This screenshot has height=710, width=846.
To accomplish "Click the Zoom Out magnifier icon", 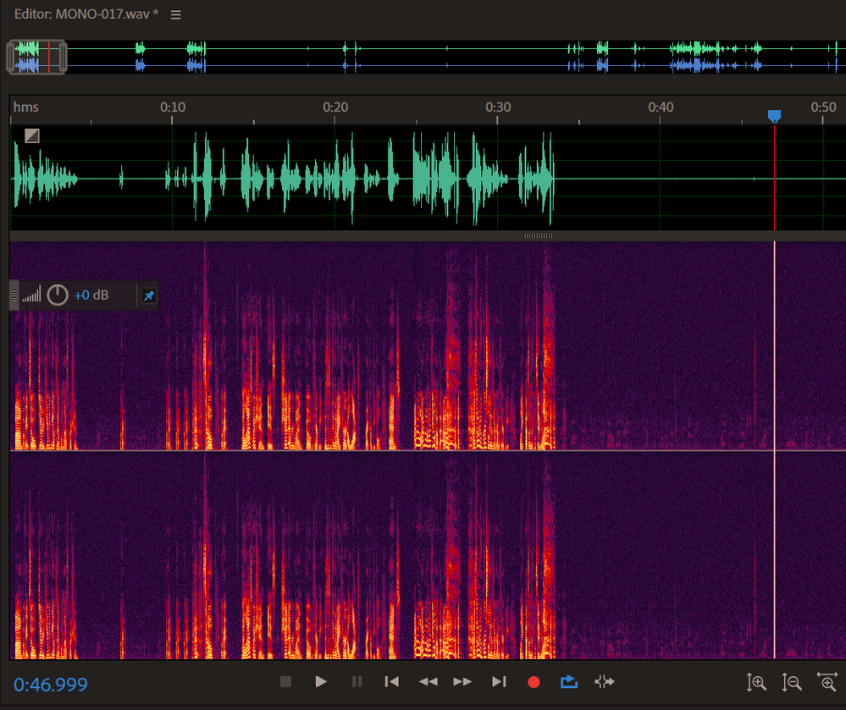I will click(x=791, y=681).
